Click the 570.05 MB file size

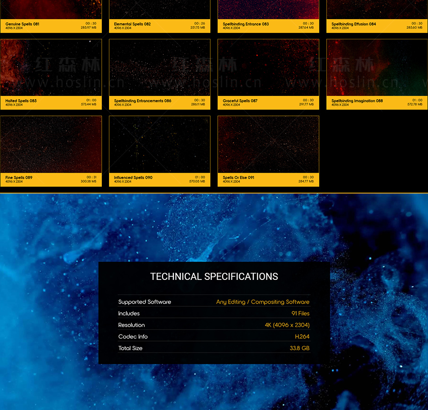click(x=197, y=181)
